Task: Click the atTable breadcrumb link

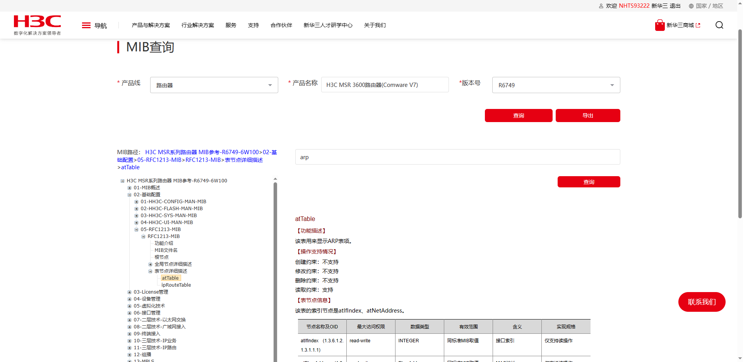Action: (x=130, y=167)
